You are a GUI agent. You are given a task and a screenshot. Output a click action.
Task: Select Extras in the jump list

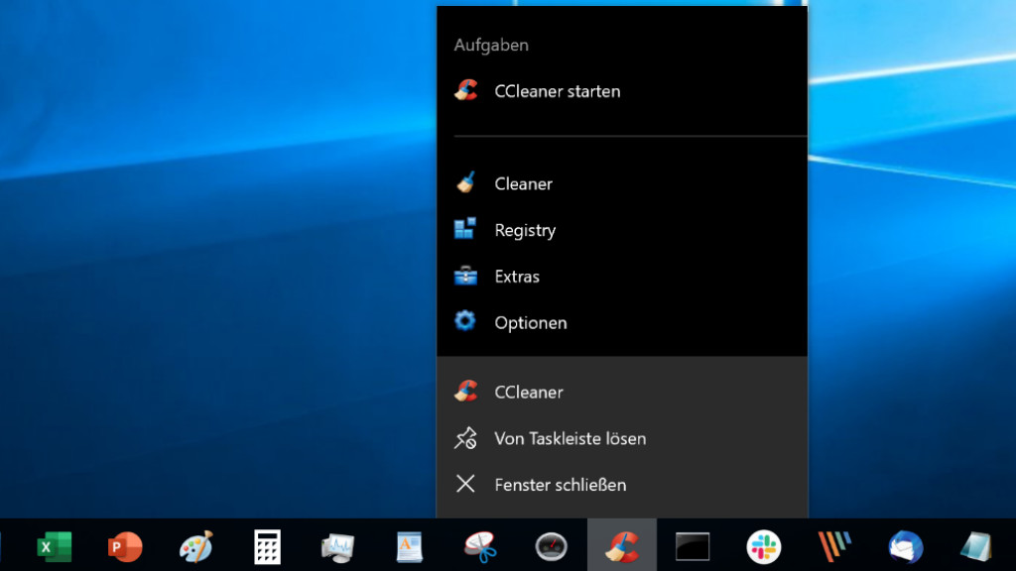coord(517,277)
